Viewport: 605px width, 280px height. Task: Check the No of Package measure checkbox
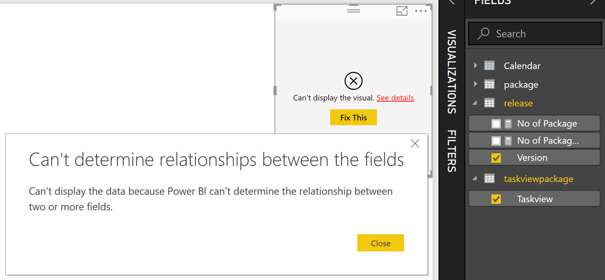[496, 123]
